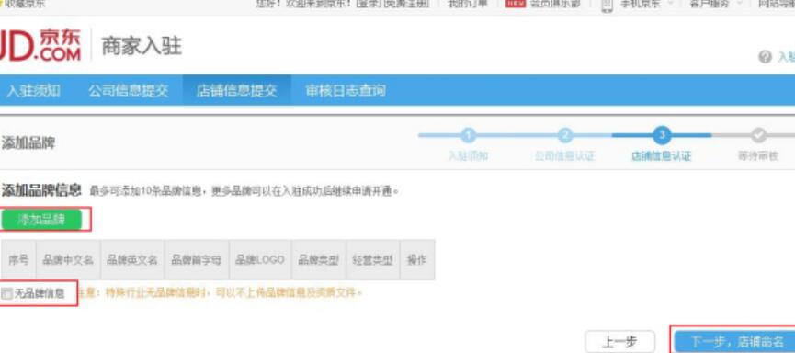Click the red NEW badge by 会员俱乐部
Image resolution: width=795 pixels, height=353 pixels.
point(516,4)
